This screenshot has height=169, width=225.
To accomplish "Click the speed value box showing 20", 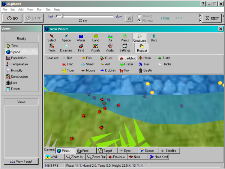I will (x=129, y=18).
